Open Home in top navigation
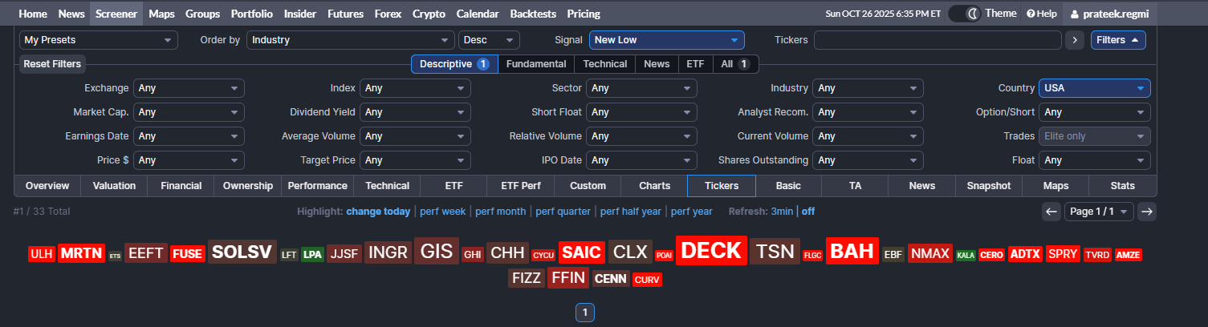Screen dimensions: 1208x327 [33, 14]
